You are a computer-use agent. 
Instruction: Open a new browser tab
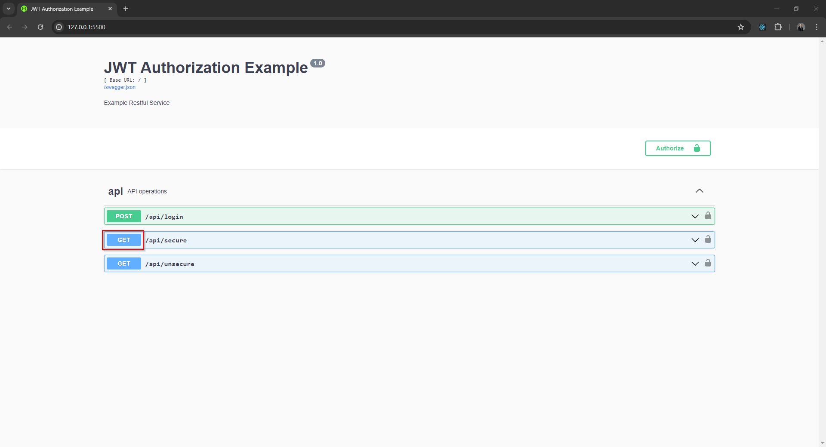click(126, 9)
